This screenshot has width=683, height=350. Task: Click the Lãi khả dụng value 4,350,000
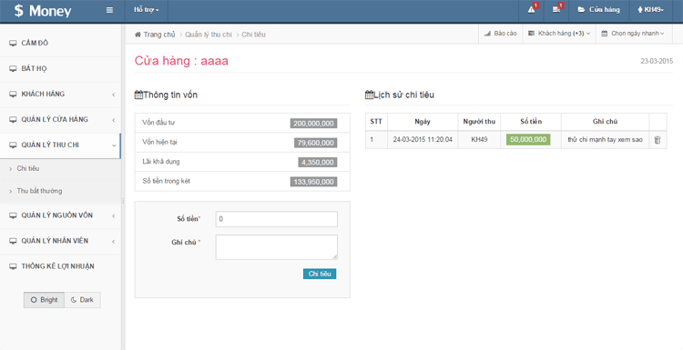pyautogui.click(x=318, y=163)
